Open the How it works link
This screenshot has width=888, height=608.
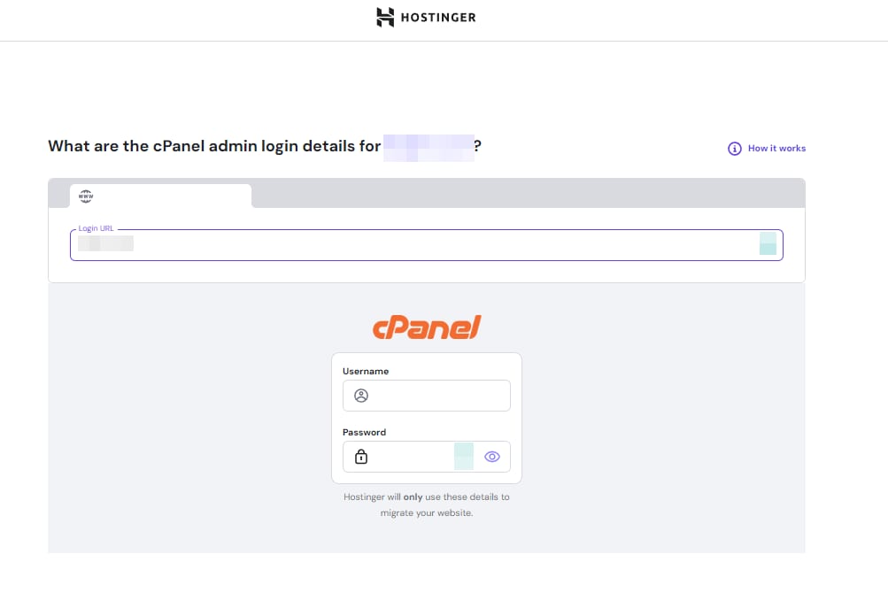[x=776, y=149]
